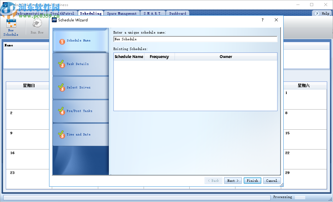This screenshot has width=333, height=202.
Task: Switch to the Defragmentation tab
Action: (x=29, y=13)
